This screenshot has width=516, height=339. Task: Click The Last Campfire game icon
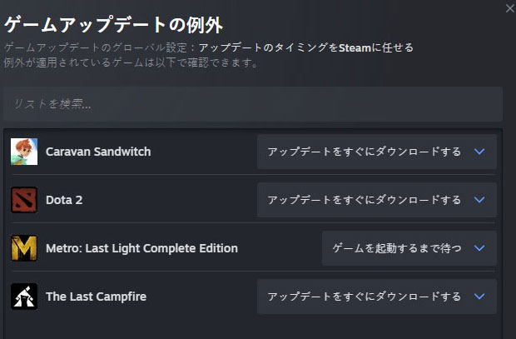click(24, 297)
